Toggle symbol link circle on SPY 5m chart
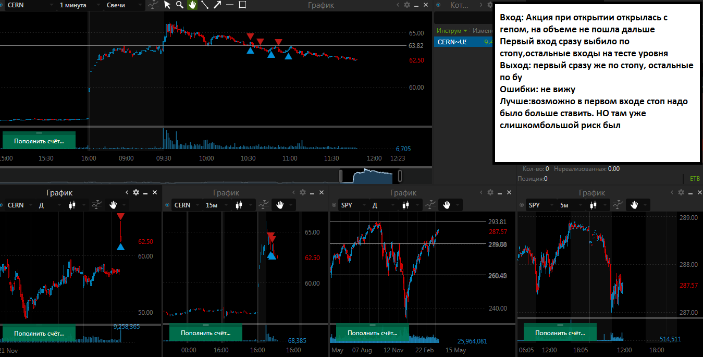The image size is (703, 357). click(x=522, y=205)
